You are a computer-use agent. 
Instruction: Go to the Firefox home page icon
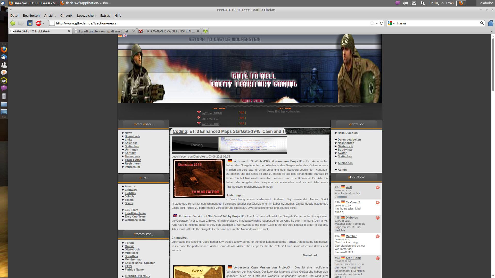coord(490,23)
